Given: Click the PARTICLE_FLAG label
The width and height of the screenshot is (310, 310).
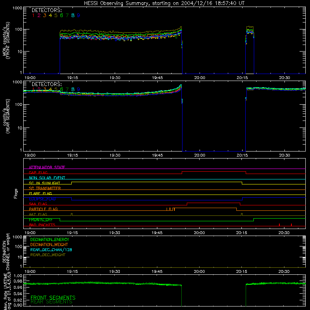Looking at the screenshot, I should (43, 209).
